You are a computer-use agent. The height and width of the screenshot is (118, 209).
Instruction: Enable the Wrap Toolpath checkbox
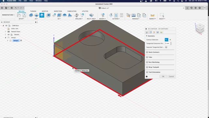click(x=147, y=67)
